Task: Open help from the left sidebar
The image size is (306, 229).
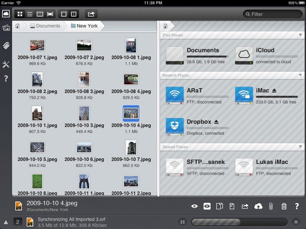Action: click(6, 78)
